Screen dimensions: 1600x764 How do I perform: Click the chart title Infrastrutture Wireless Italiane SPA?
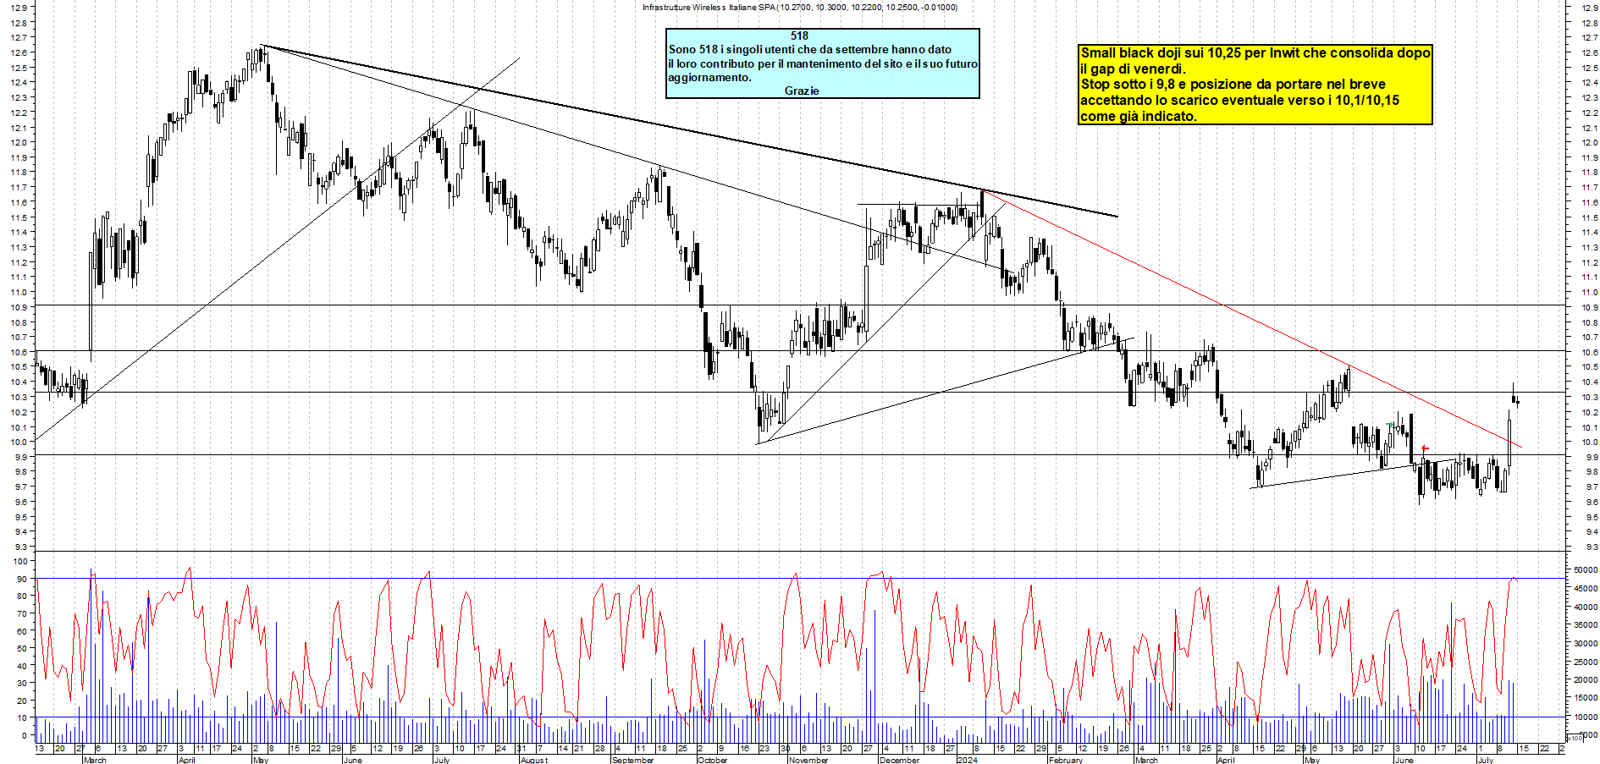click(x=709, y=8)
